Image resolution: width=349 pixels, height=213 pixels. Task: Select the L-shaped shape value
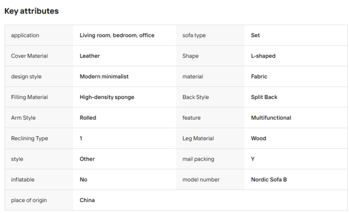click(x=263, y=56)
